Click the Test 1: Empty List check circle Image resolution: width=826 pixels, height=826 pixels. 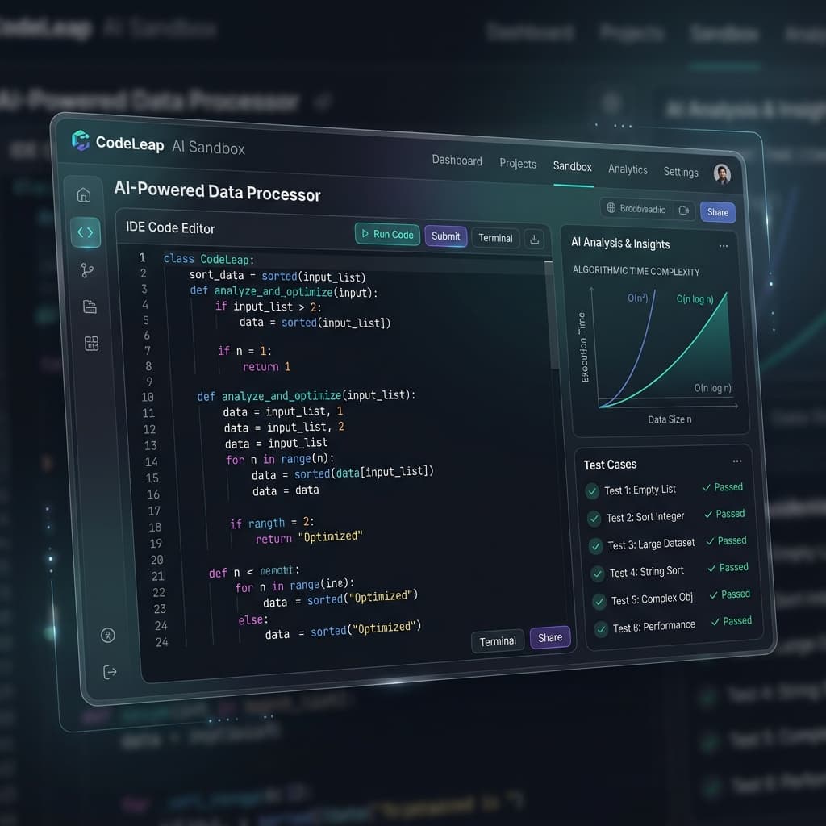(592, 491)
